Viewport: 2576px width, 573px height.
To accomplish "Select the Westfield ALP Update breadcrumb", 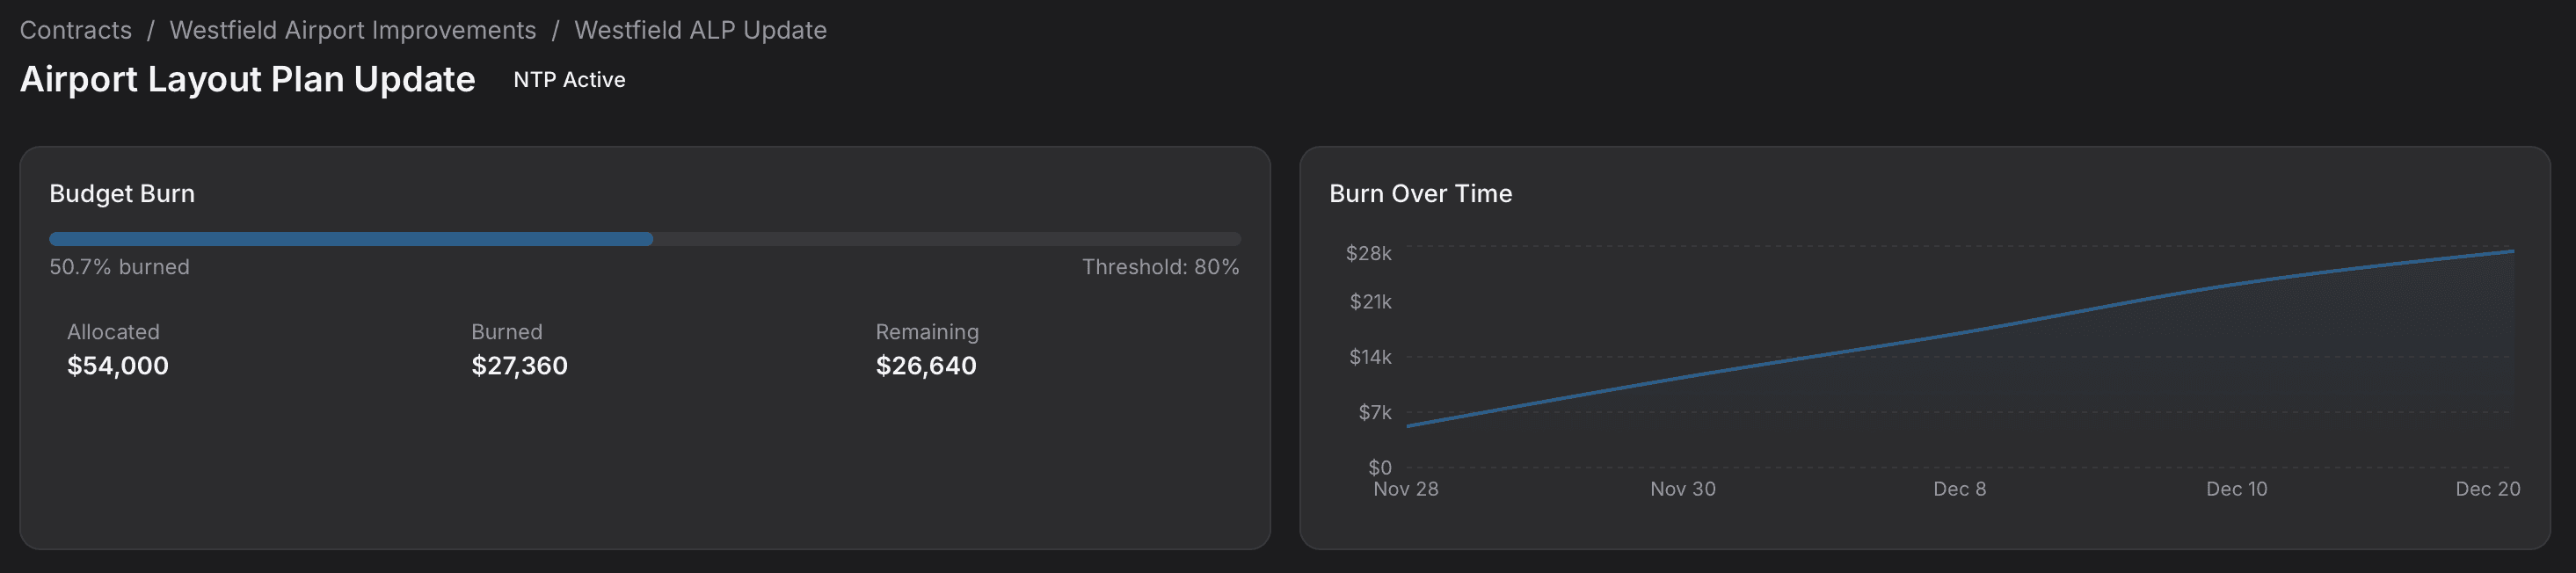I will tap(698, 30).
